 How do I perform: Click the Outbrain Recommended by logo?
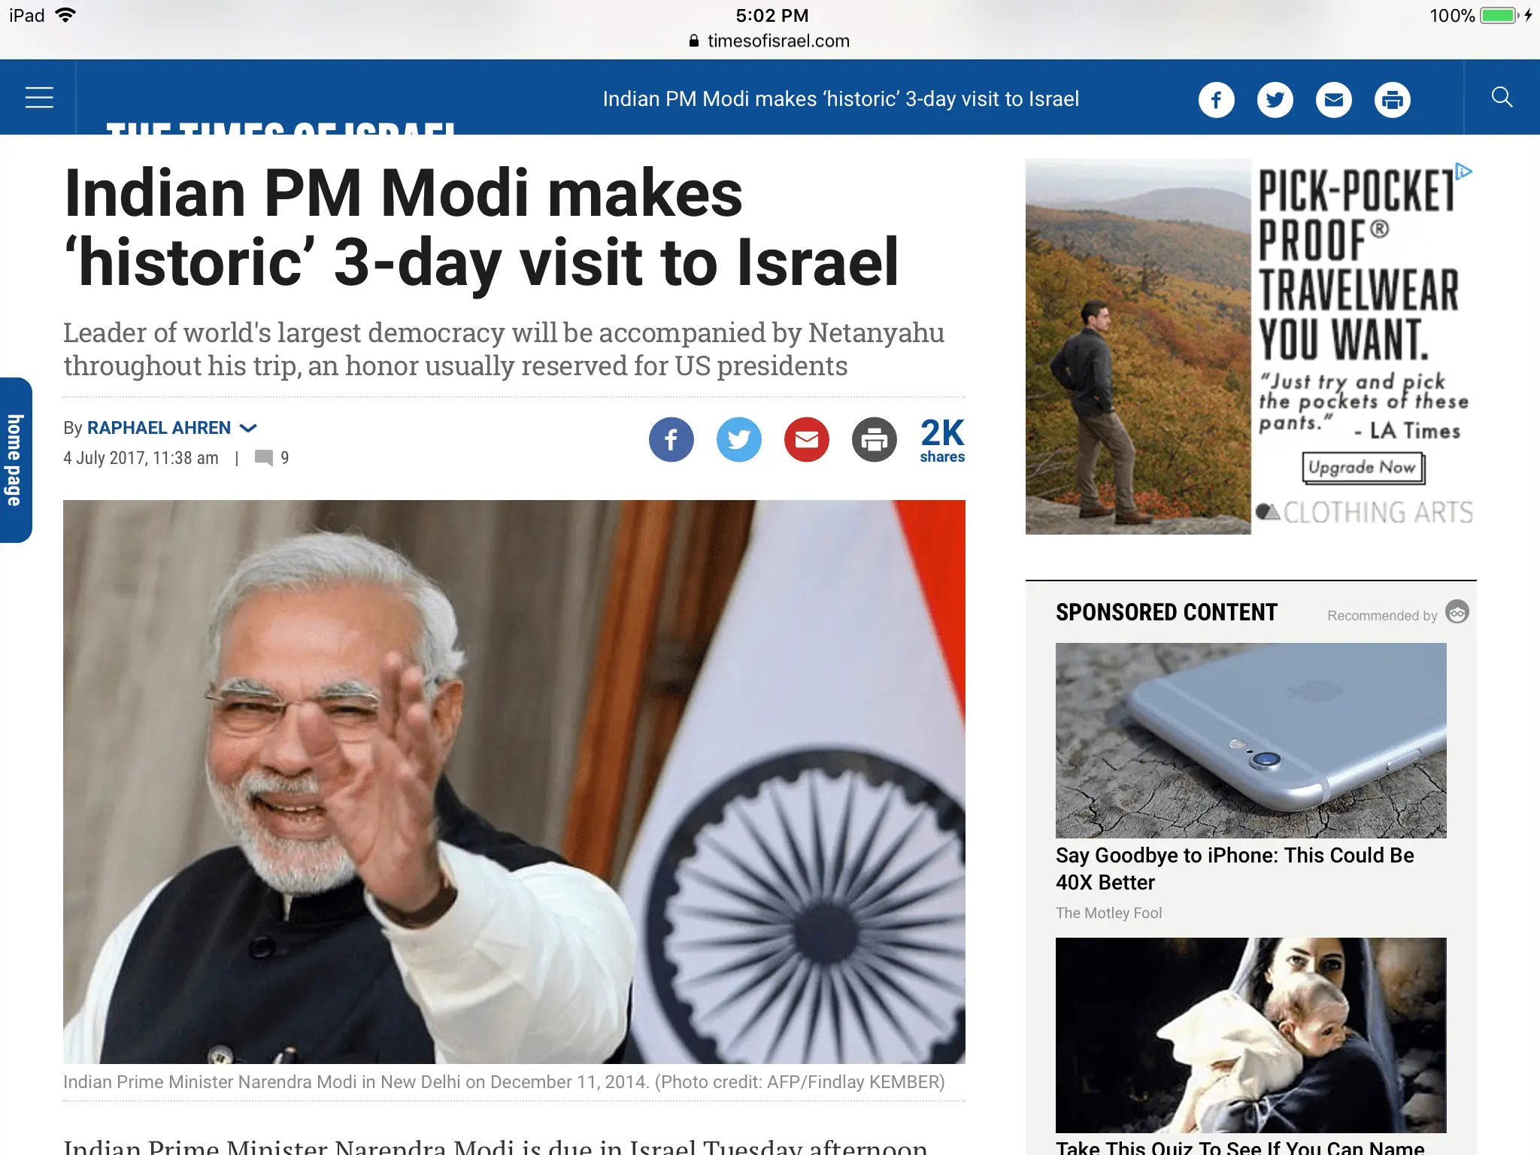(1457, 612)
